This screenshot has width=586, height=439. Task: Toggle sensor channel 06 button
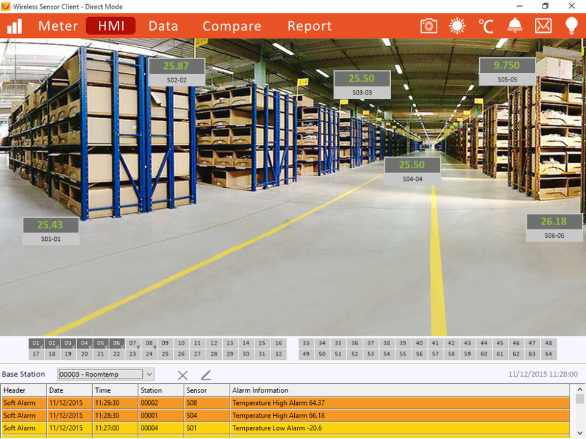click(116, 344)
